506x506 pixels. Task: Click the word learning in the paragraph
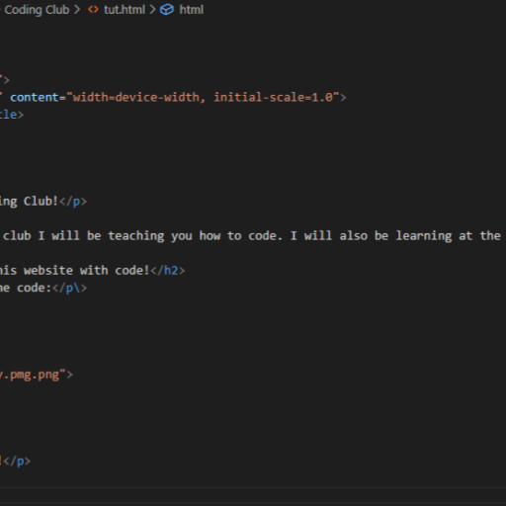coord(424,236)
